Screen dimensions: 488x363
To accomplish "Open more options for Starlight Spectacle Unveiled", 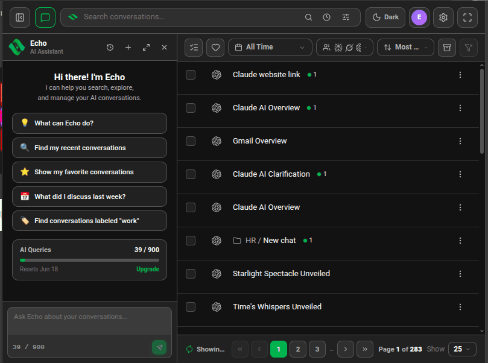I will click(460, 274).
